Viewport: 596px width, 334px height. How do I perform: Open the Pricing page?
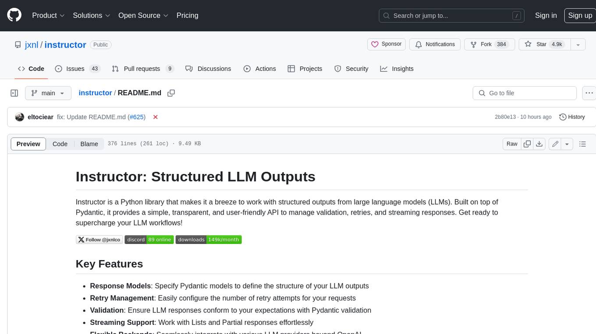click(187, 15)
